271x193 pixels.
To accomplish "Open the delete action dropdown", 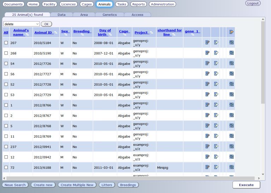I will point(22,24).
